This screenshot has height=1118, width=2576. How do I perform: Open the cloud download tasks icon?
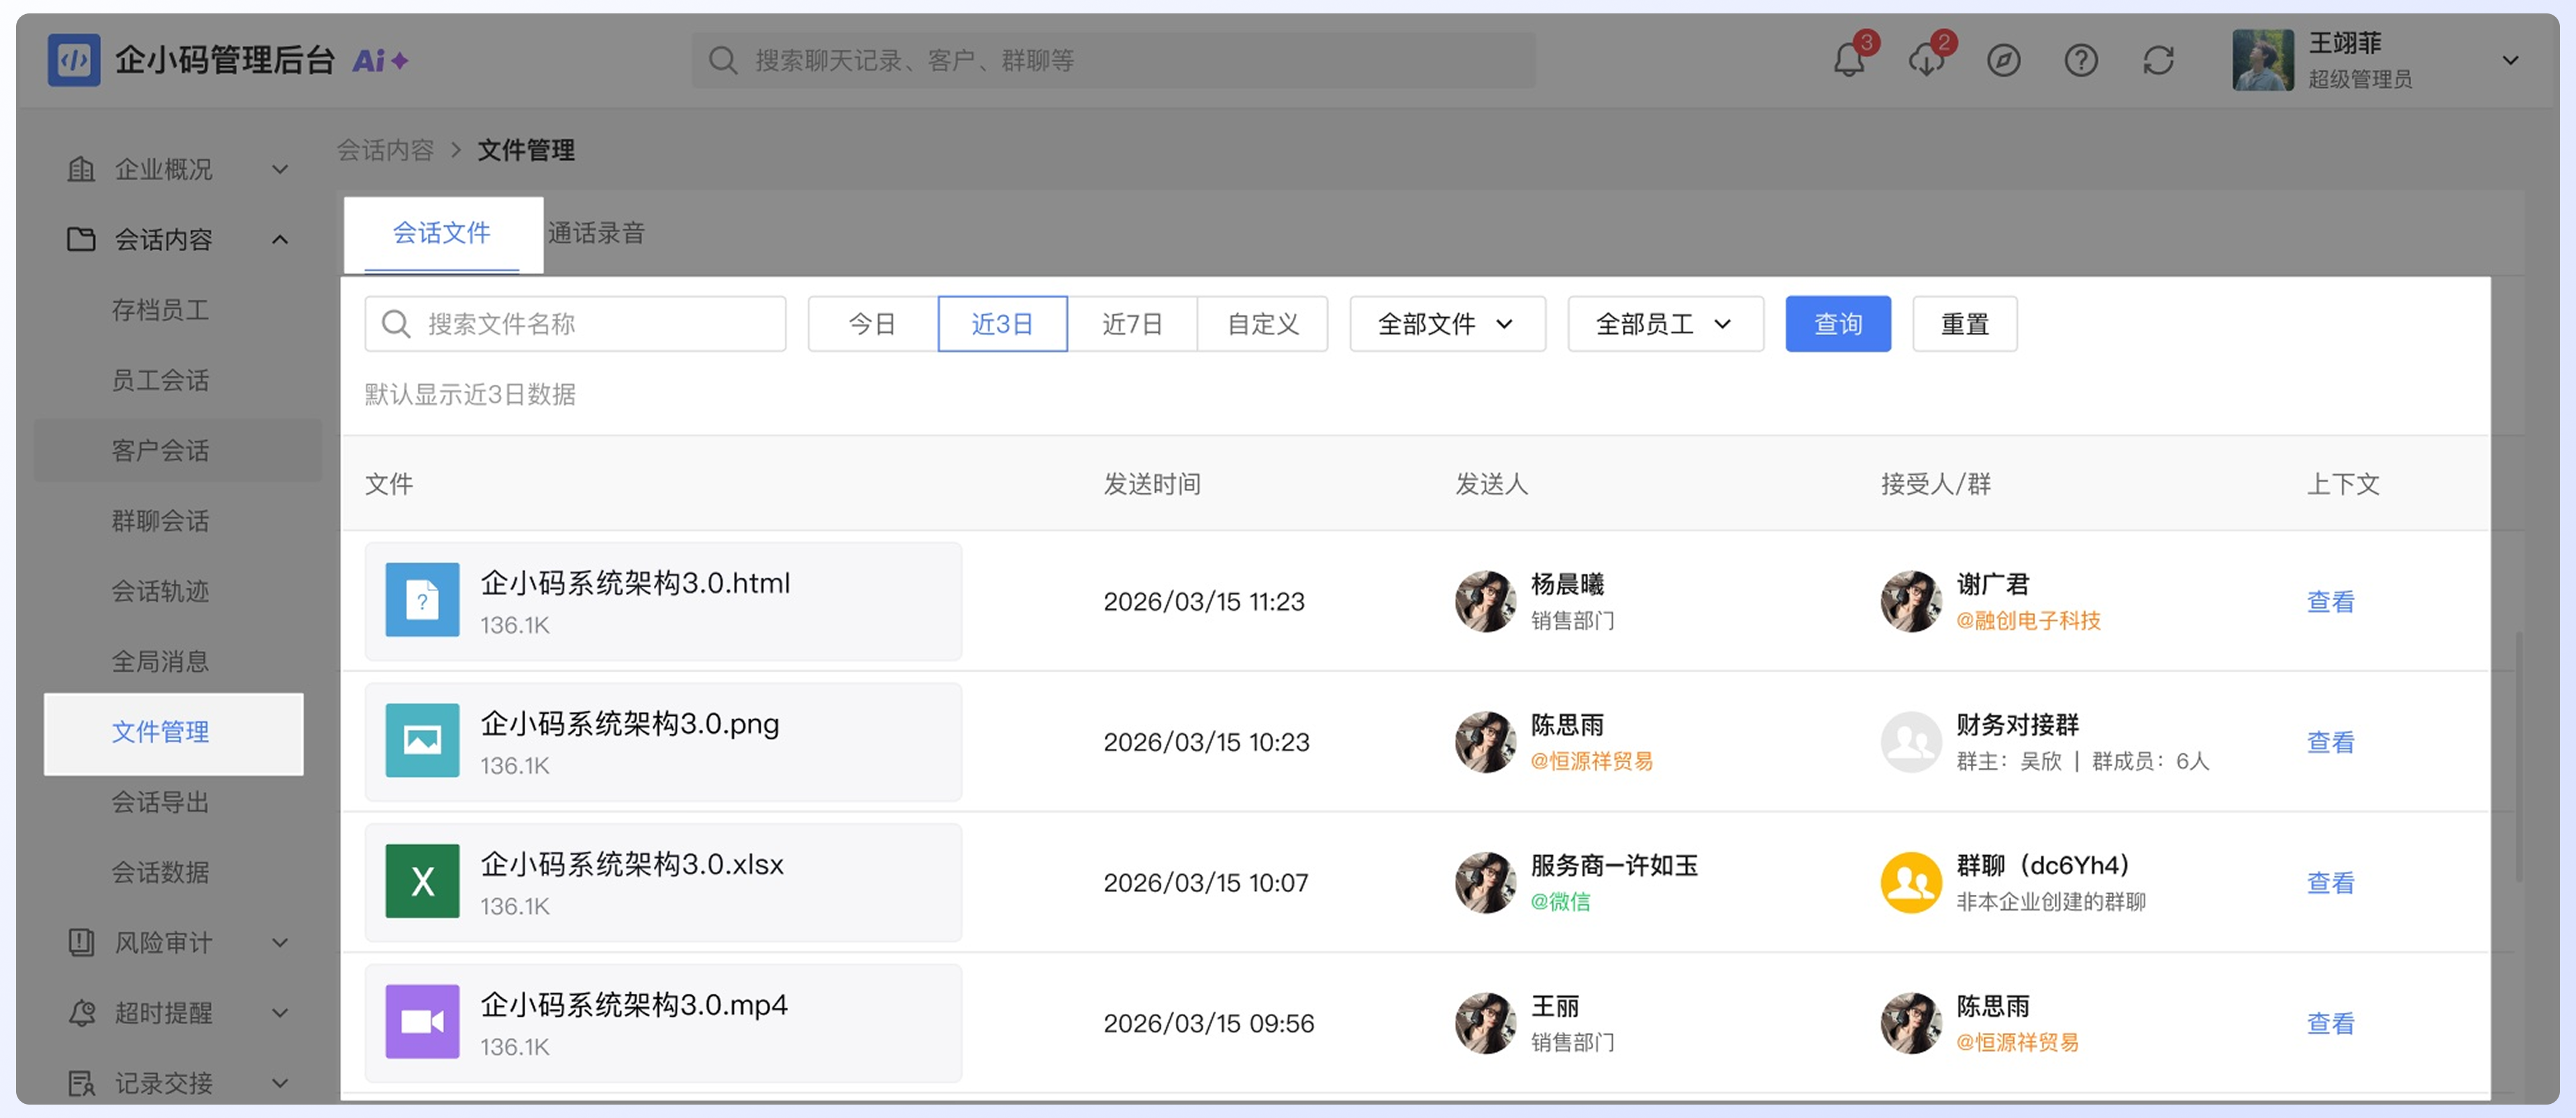pyautogui.click(x=1925, y=61)
